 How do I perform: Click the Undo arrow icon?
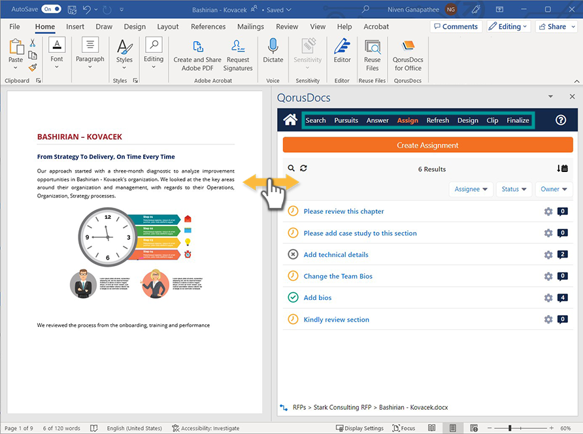(x=87, y=10)
